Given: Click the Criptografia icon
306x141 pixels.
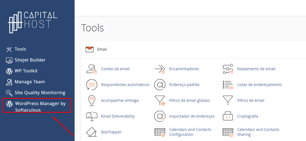Looking at the screenshot, I should (x=228, y=116).
